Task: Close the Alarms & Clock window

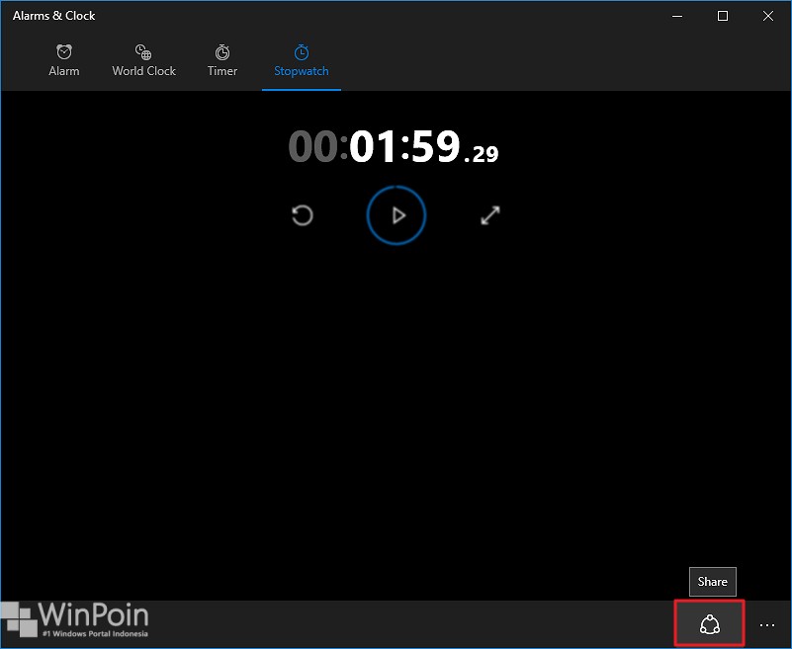Action: point(768,16)
